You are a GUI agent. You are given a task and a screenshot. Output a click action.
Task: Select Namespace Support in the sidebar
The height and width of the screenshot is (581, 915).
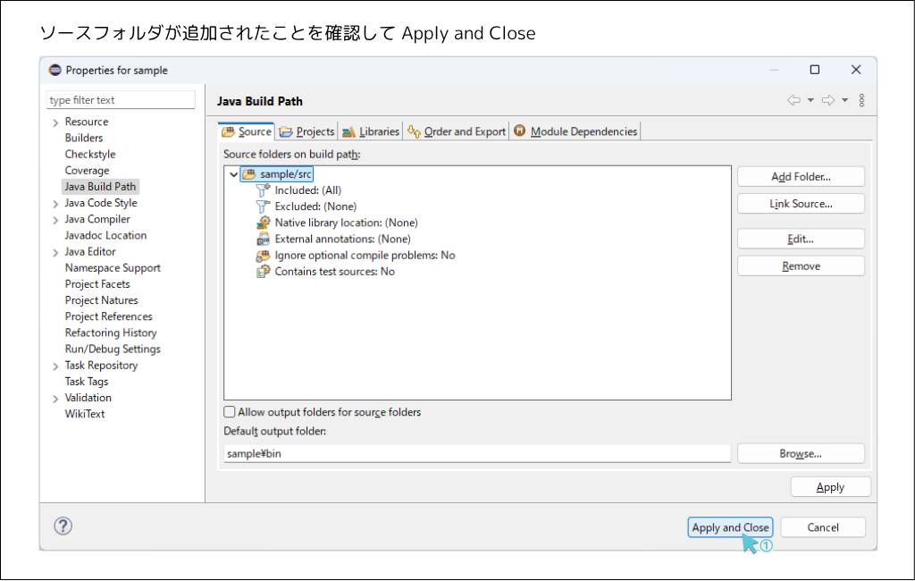(113, 268)
